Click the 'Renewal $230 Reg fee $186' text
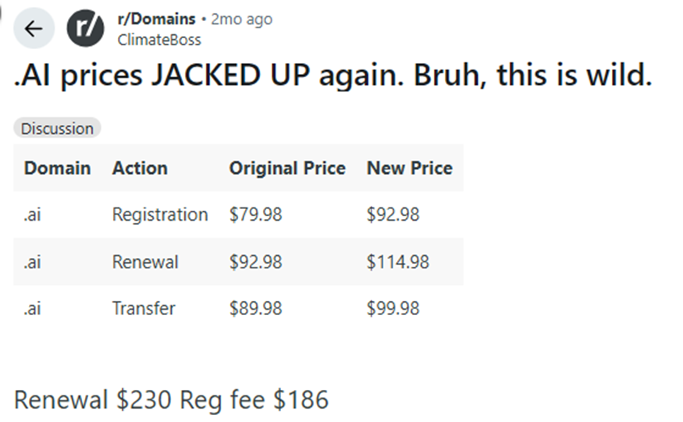The image size is (683, 422). pyautogui.click(x=171, y=400)
